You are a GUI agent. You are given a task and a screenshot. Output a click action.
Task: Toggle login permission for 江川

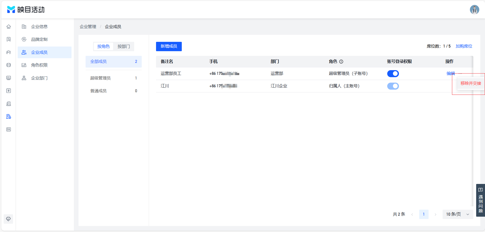[x=393, y=86]
